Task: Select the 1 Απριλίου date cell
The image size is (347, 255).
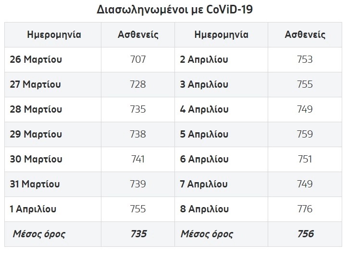Action: (x=33, y=209)
